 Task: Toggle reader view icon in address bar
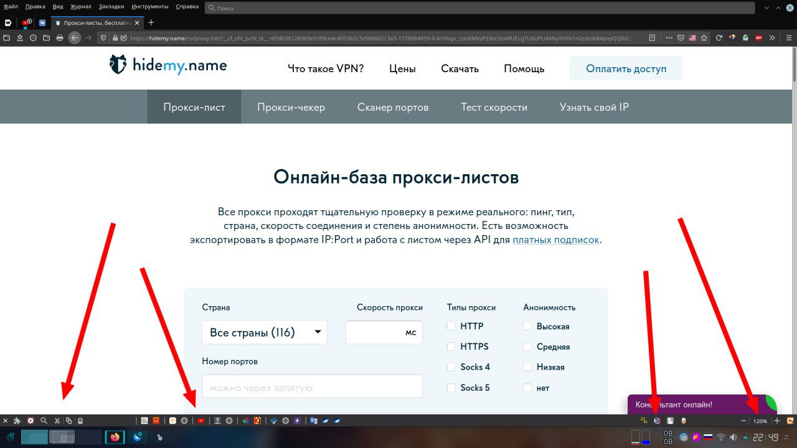(652, 37)
